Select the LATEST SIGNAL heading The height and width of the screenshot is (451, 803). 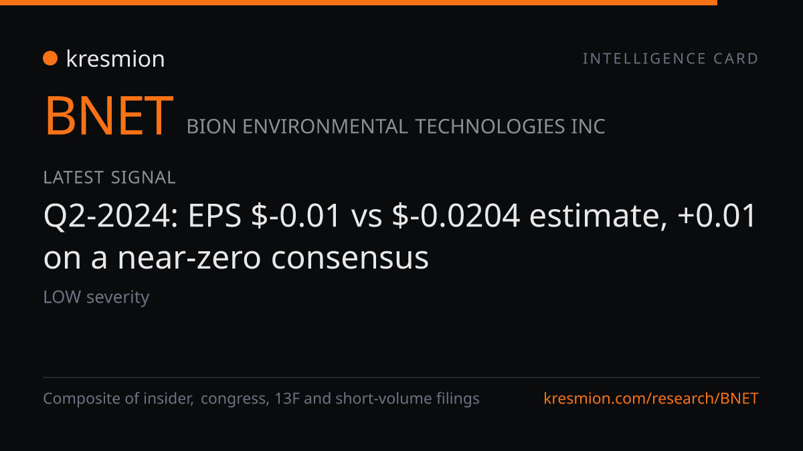pyautogui.click(x=110, y=178)
